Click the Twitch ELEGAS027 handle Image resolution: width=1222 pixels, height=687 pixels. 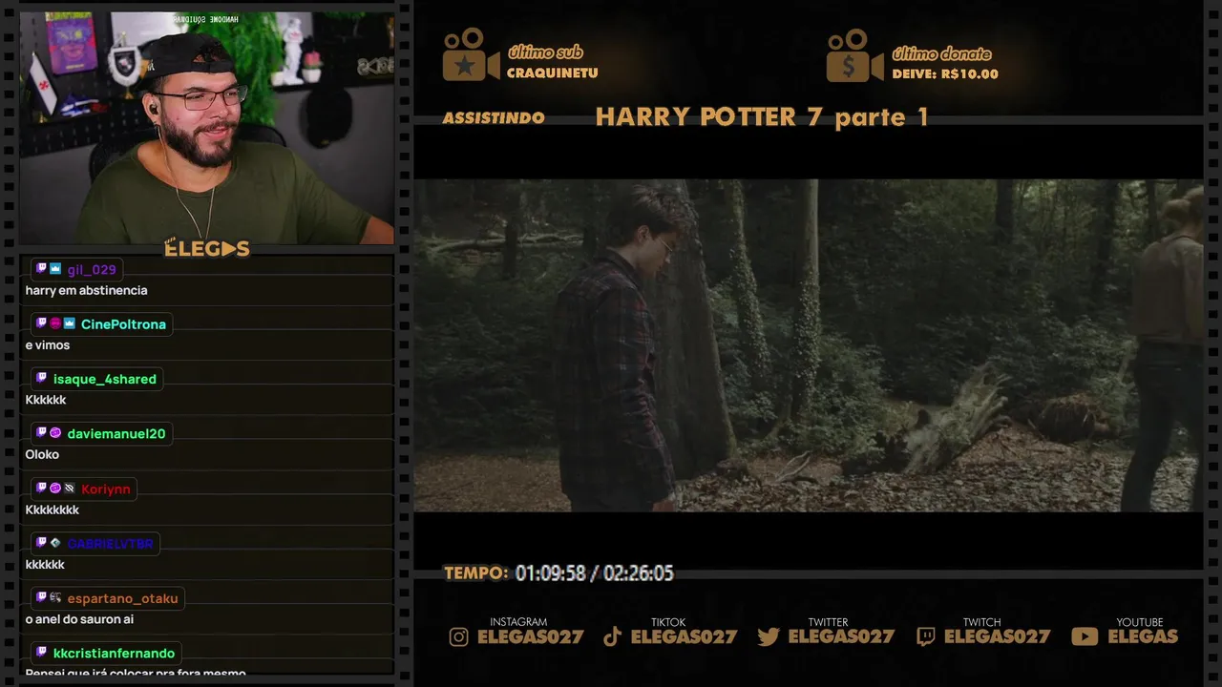point(998,637)
